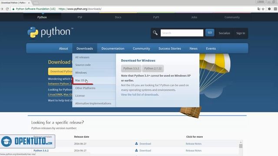Screen dimensions: 278x156
Task: Click the Release date column header
Action: click(82, 137)
